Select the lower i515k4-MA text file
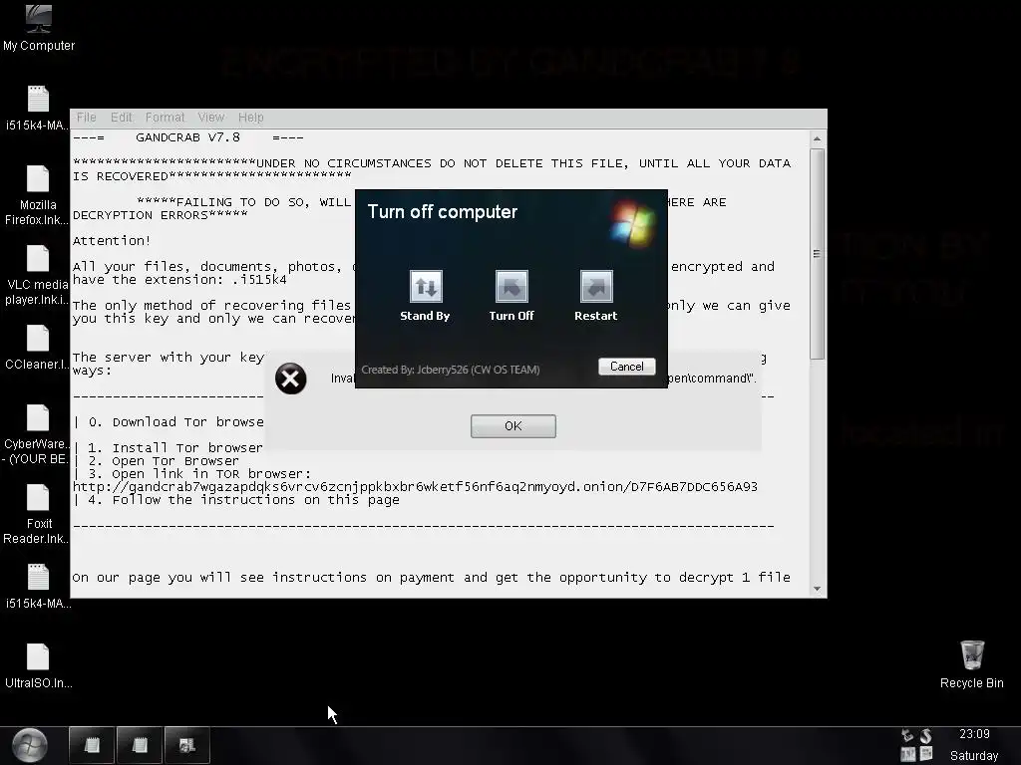The image size is (1021, 765). 38,586
